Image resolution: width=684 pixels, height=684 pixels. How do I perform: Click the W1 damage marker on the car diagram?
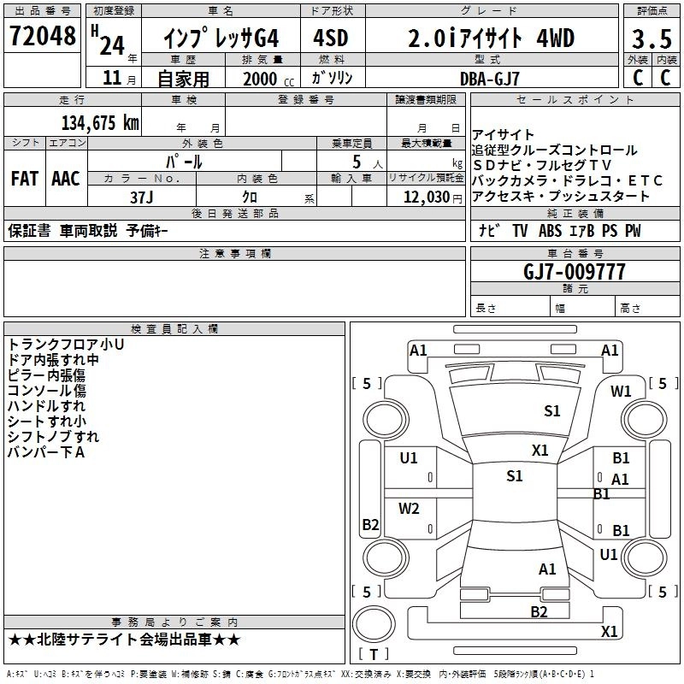pos(621,392)
